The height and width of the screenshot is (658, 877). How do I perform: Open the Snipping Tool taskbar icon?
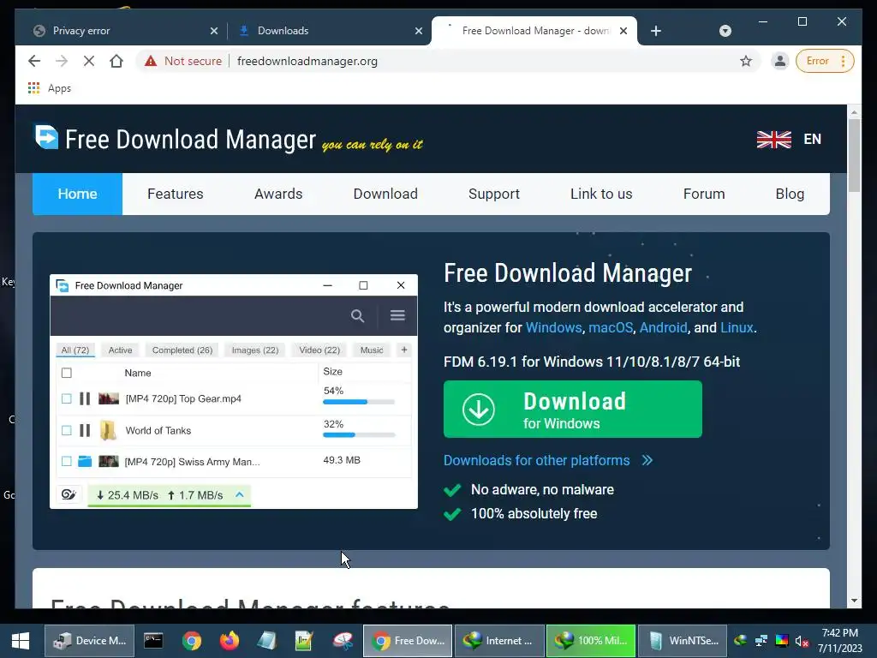coord(343,641)
